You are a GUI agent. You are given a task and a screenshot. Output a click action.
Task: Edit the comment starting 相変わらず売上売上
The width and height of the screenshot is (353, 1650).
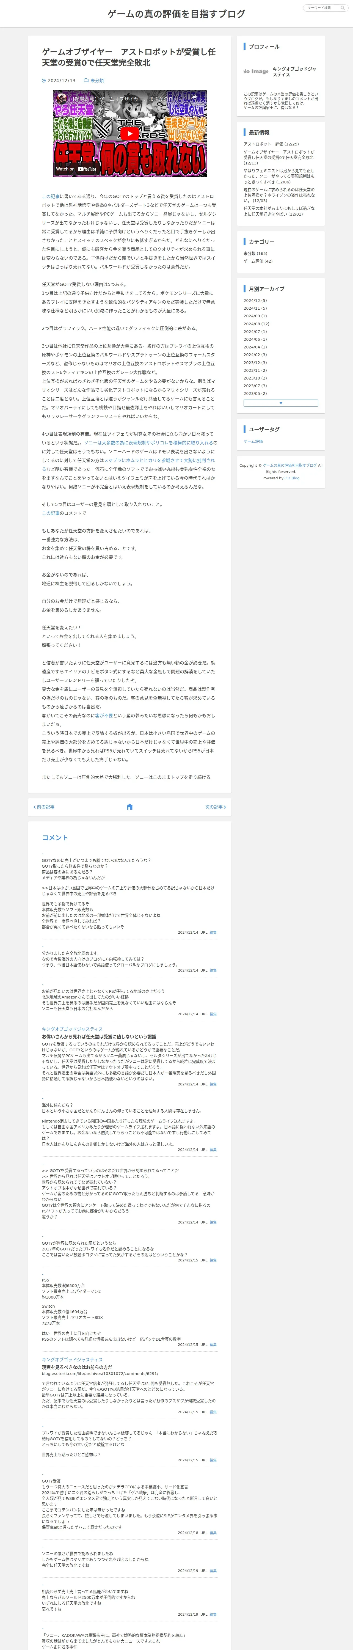[213, 1614]
